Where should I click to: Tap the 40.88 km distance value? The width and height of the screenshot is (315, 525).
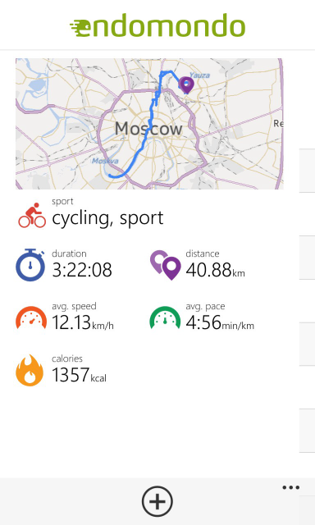(215, 270)
